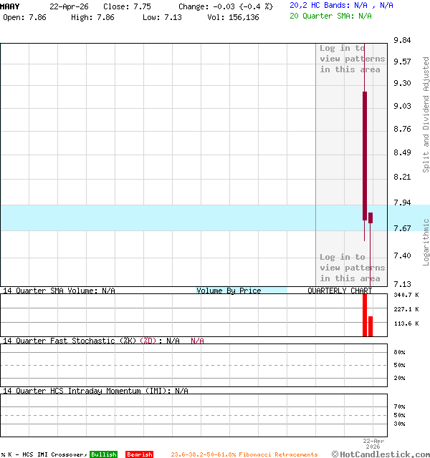
Task: Click the tallest red volume bar
Action: coord(365,315)
